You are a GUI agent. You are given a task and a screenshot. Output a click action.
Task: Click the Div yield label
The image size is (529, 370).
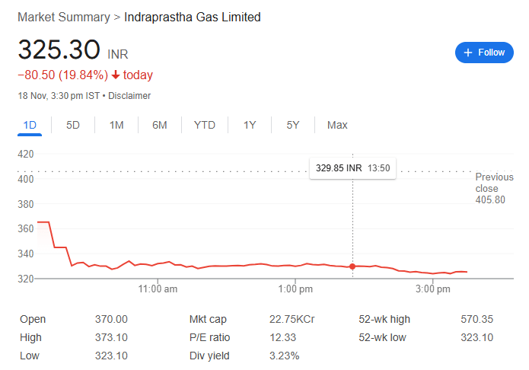click(209, 356)
